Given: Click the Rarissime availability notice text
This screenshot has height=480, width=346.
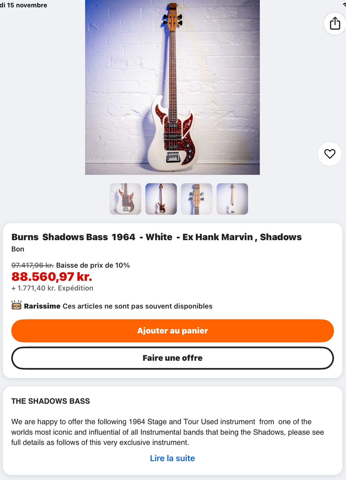Looking at the screenshot, I should (x=118, y=306).
